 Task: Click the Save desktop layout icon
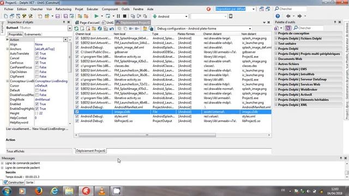pos(262,9)
